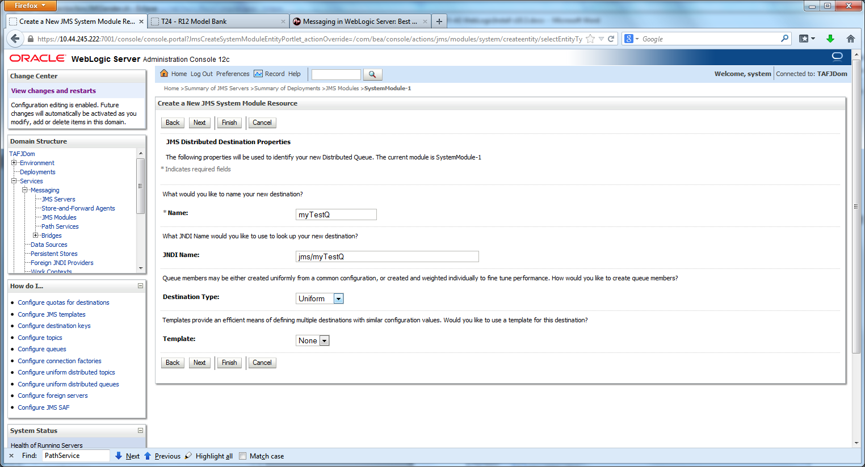Screen dimensions: 865x467
Task: Expand the Bridges tree node
Action: tap(36, 235)
